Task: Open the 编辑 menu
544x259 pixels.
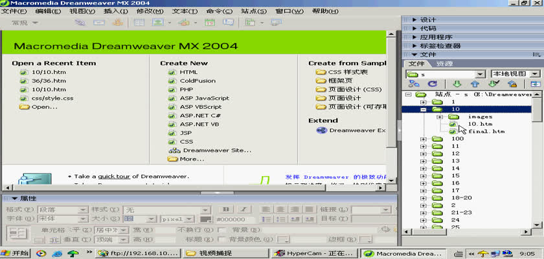Action: click(x=48, y=11)
